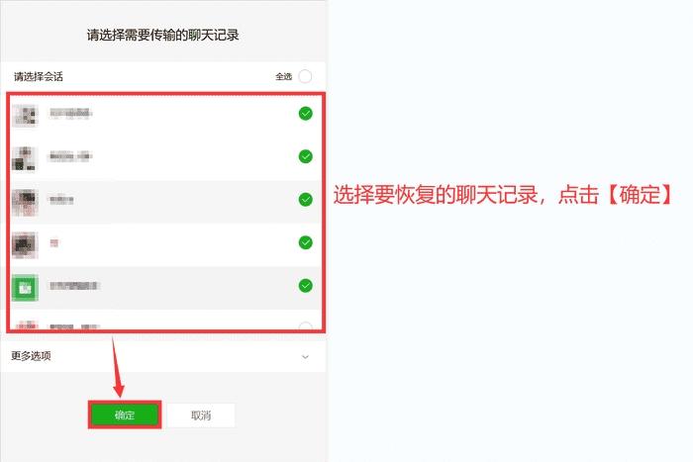Select the partially visible sixth conversation's circle
Screen dimensions: 693x462
click(305, 326)
